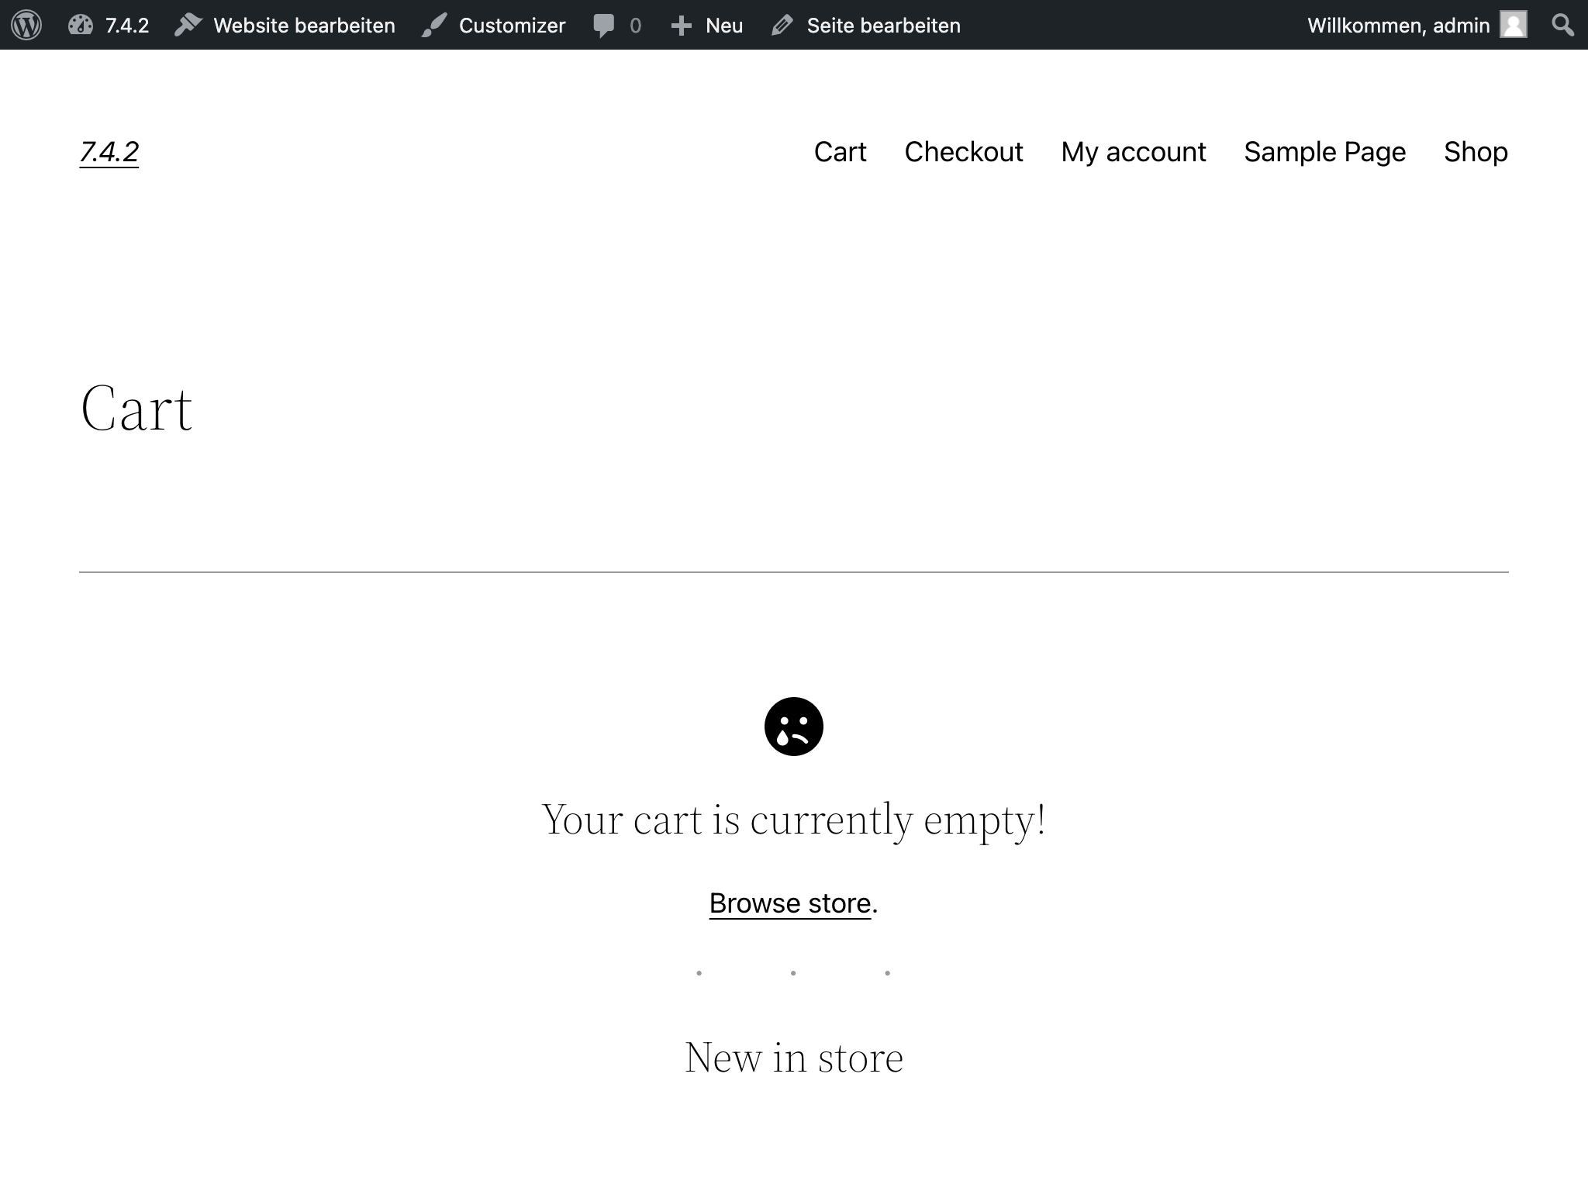Click the pencil icon beside Seite bearbeiten
Screen dimensions: 1588x1191
pos(782,24)
